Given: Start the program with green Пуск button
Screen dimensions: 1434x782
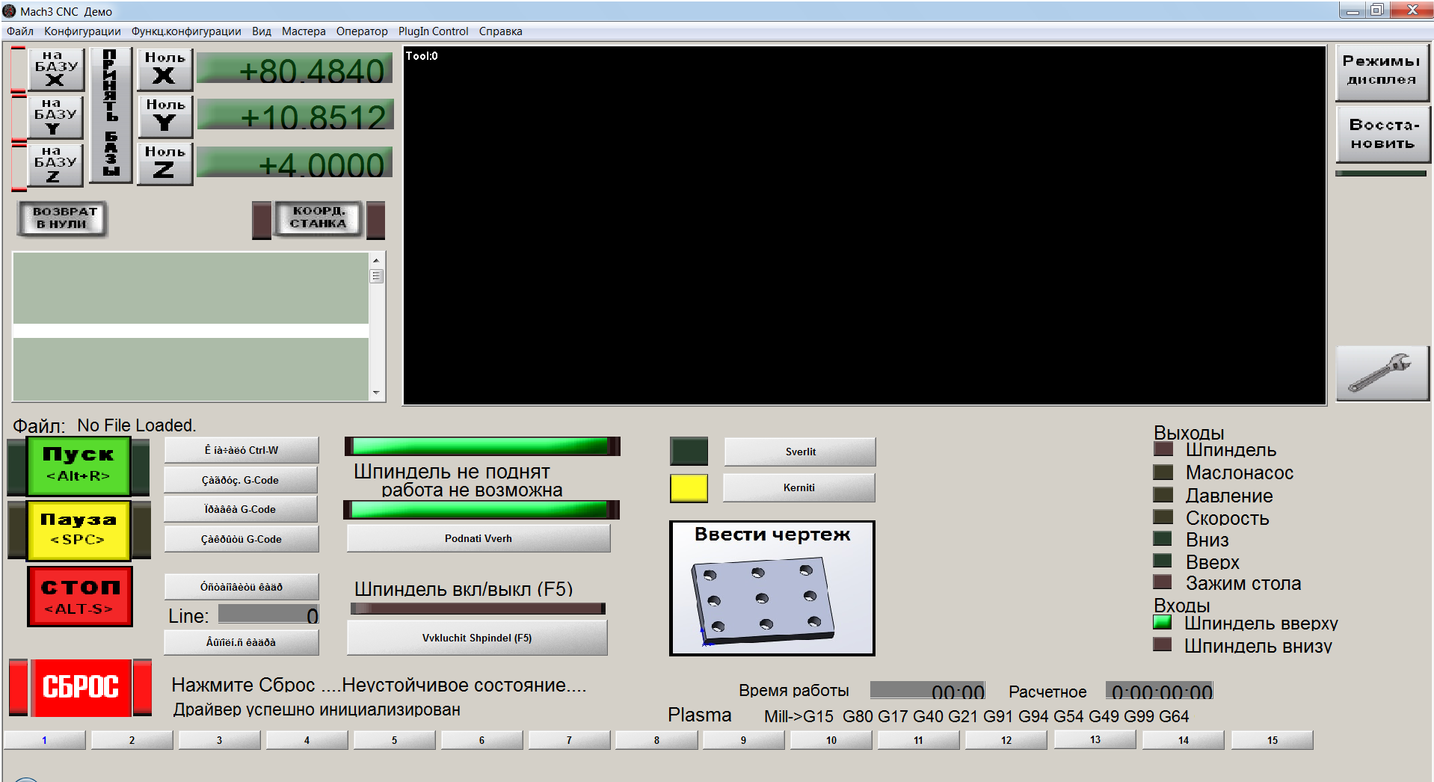Looking at the screenshot, I should [x=79, y=467].
